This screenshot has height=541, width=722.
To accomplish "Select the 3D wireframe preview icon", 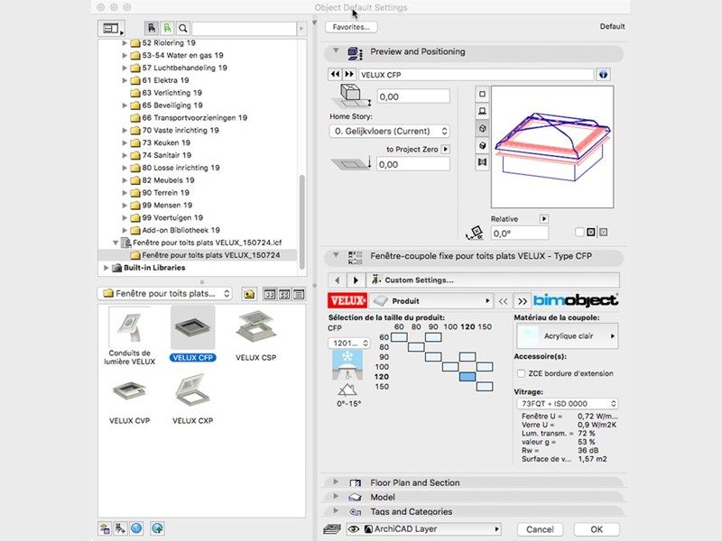I will point(483,128).
